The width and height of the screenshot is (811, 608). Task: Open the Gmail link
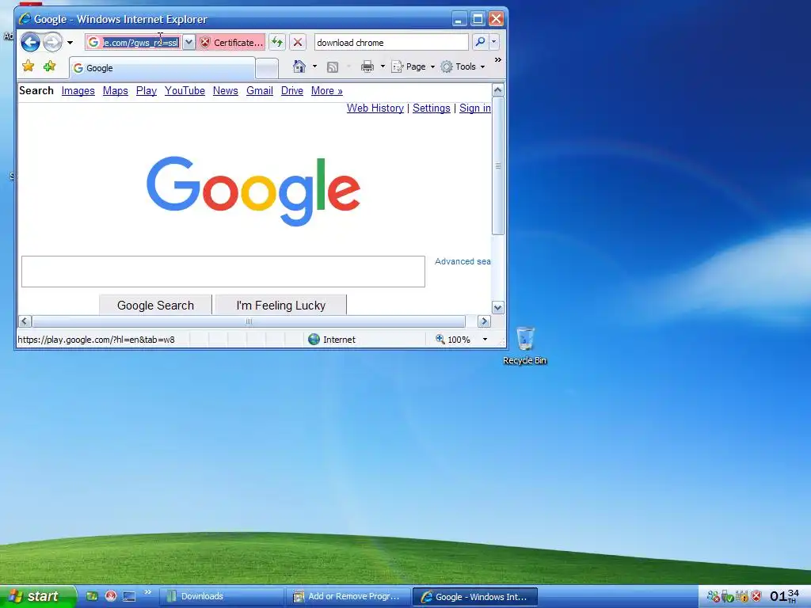pyautogui.click(x=260, y=90)
